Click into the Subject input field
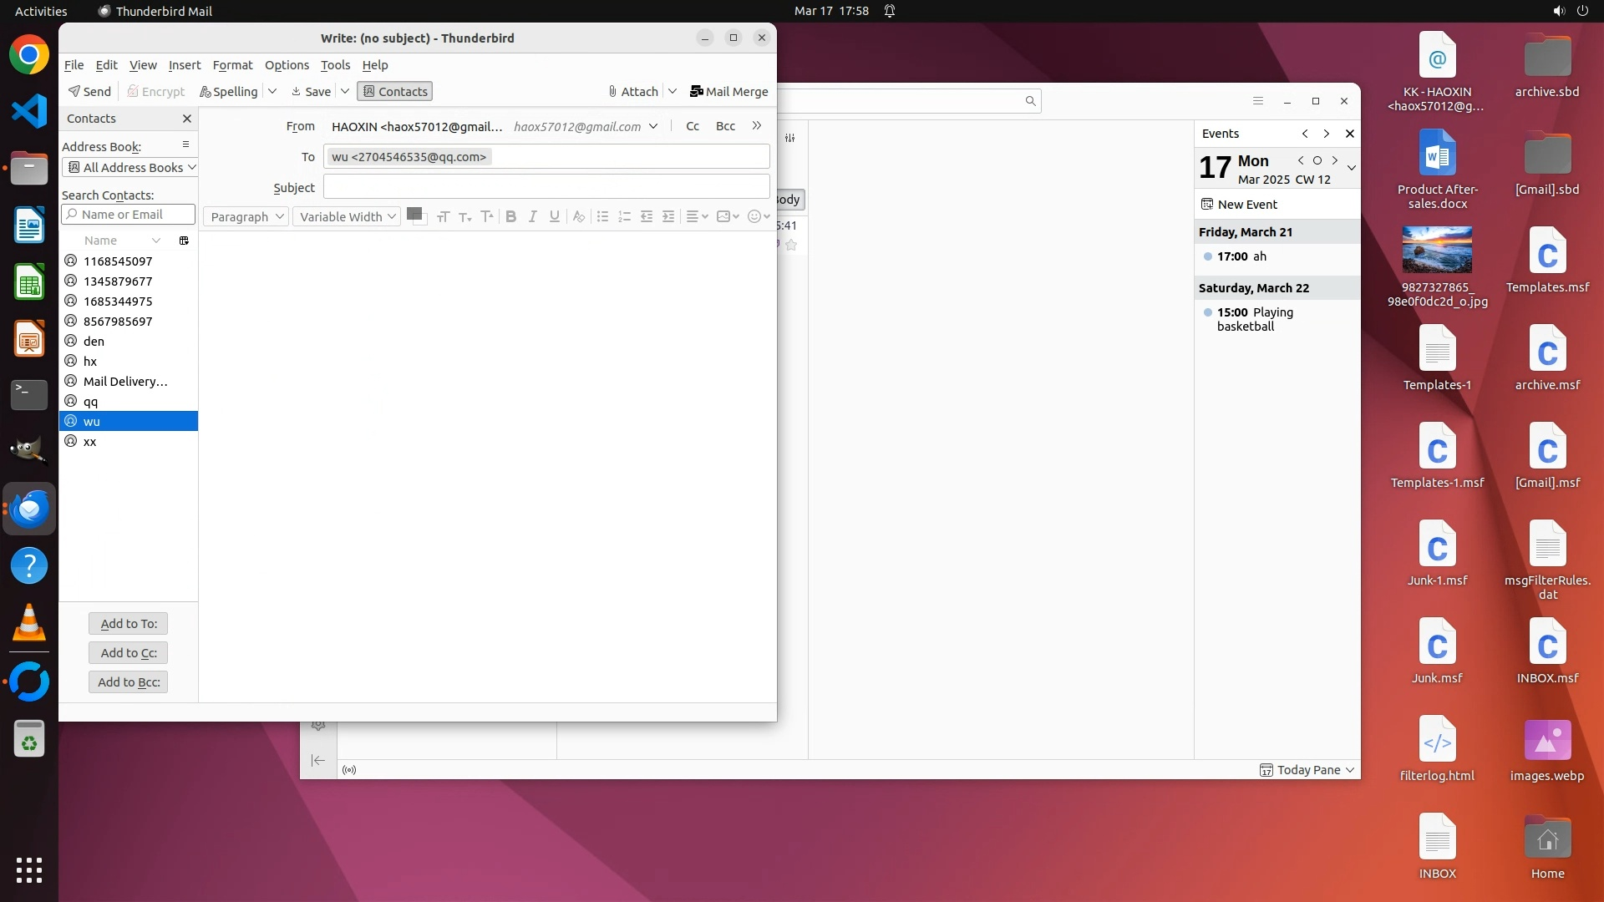The image size is (1604, 902). (x=546, y=187)
